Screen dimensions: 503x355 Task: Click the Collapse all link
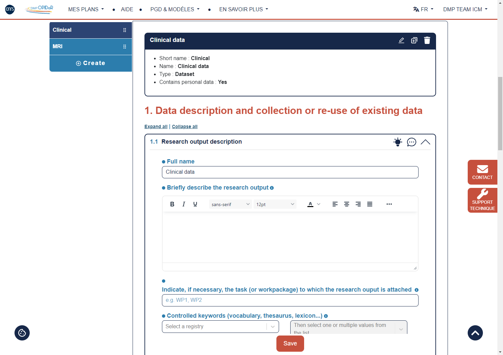pyautogui.click(x=185, y=126)
